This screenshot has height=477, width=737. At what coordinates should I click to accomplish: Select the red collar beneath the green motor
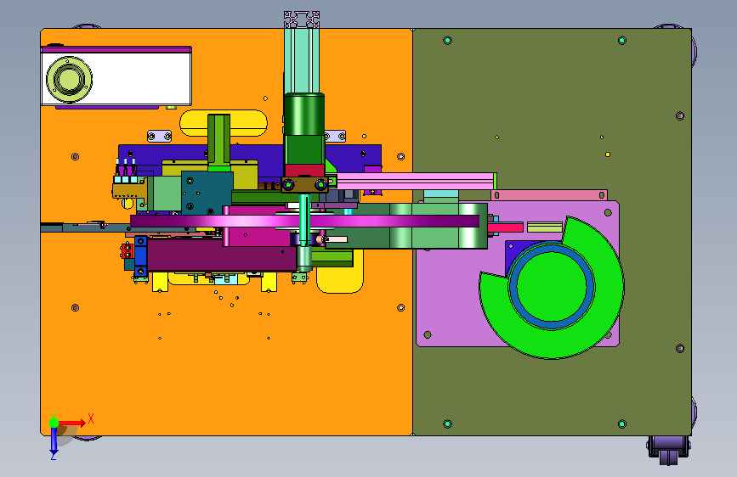click(304, 171)
